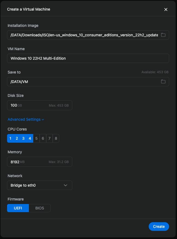This screenshot has width=177, height=239.
Task: Close the Create a Virtual Machine dialog
Action: click(166, 9)
